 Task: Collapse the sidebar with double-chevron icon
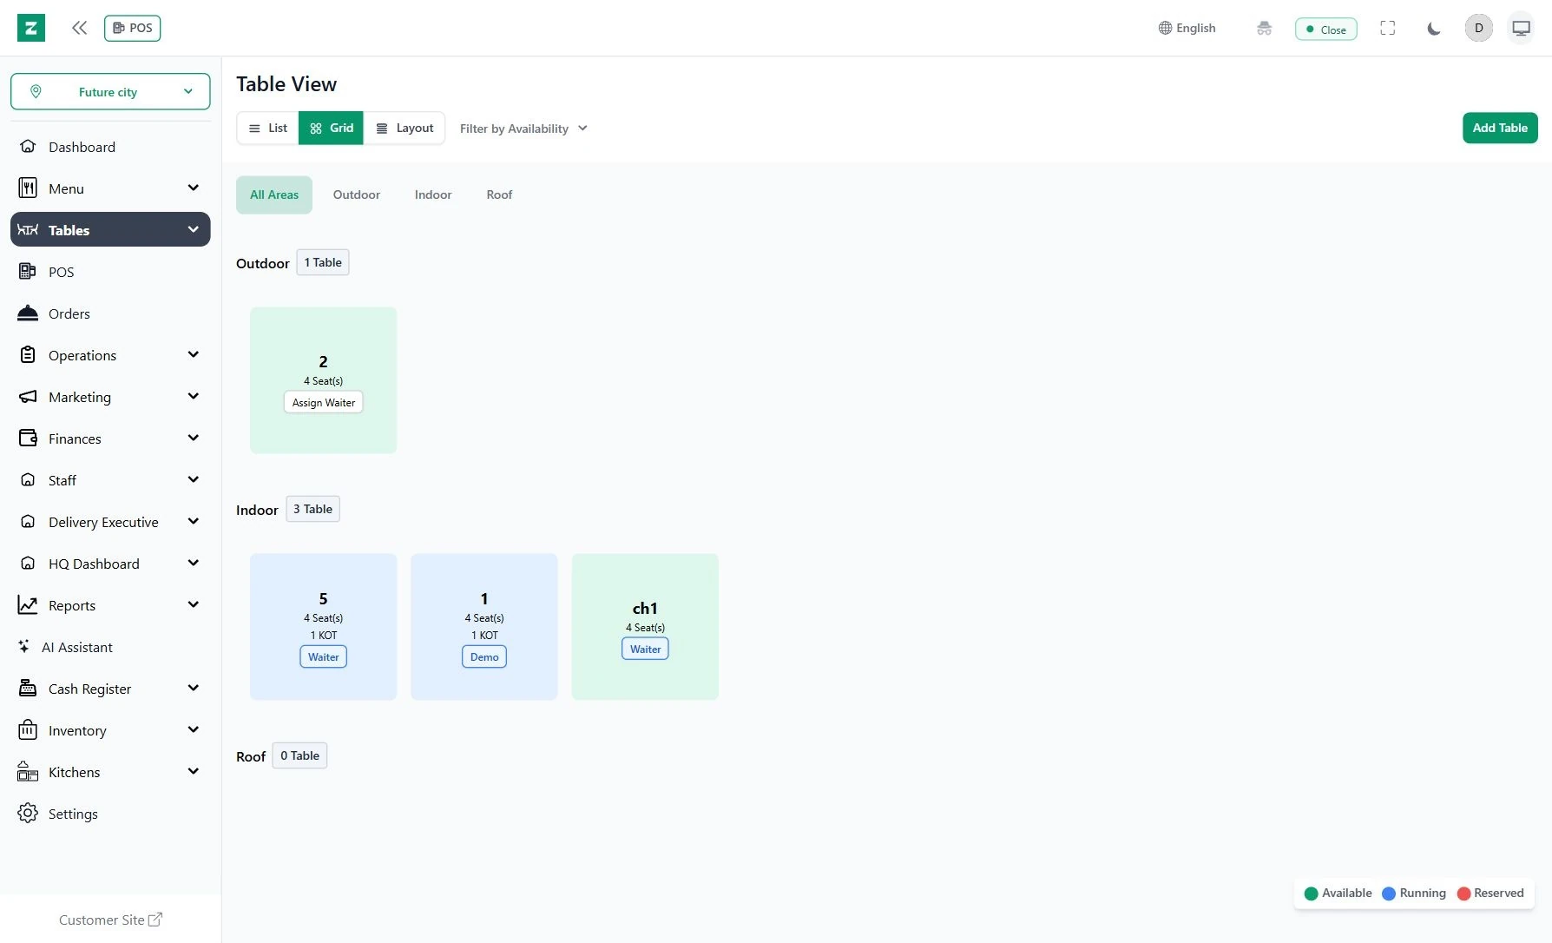[x=79, y=28]
